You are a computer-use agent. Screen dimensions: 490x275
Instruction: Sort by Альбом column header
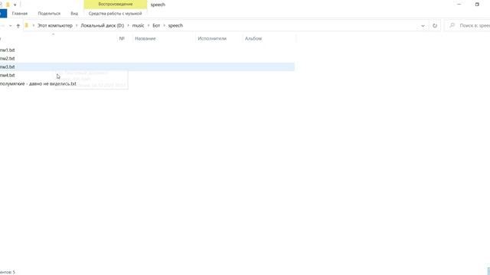[253, 38]
